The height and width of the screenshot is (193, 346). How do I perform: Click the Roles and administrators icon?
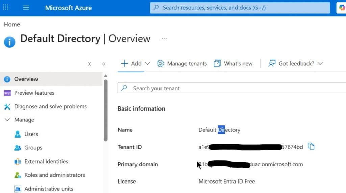coord(18,175)
